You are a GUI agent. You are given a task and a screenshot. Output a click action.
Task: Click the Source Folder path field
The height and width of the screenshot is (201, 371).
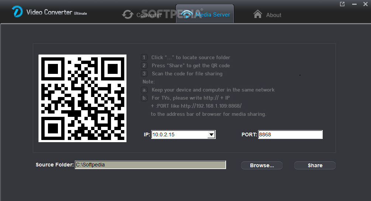[150, 165]
